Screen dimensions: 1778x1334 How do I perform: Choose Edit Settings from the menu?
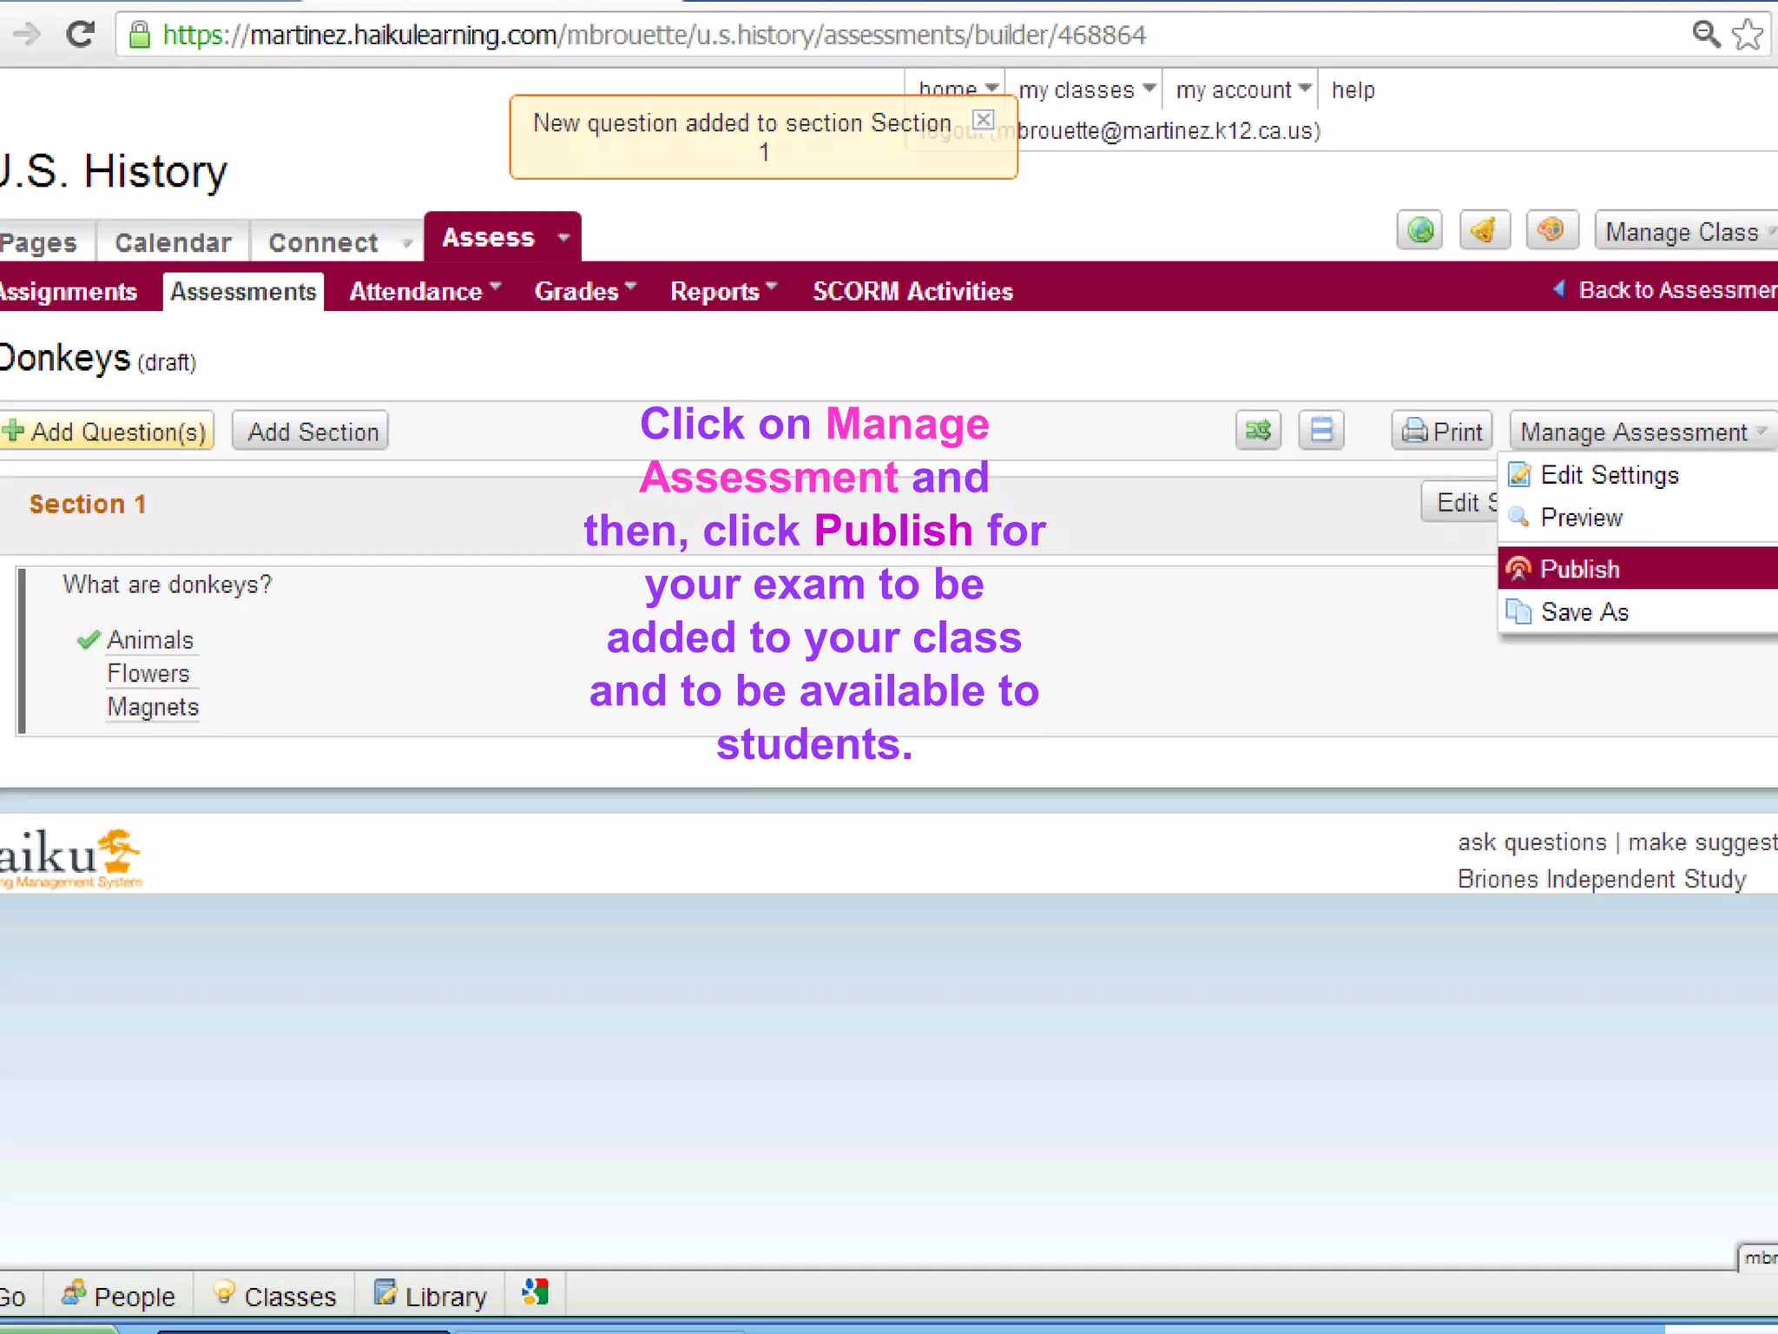pos(1638,475)
